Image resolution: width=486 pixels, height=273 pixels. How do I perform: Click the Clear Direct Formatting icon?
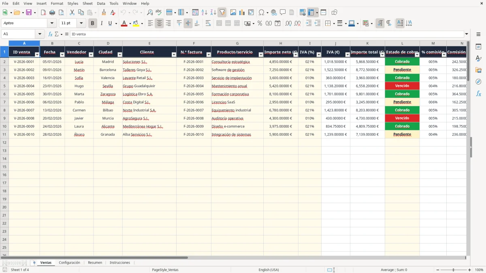pos(113,13)
